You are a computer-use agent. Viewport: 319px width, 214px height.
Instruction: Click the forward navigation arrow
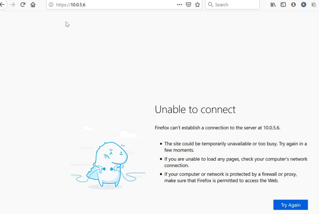pyautogui.click(x=13, y=5)
